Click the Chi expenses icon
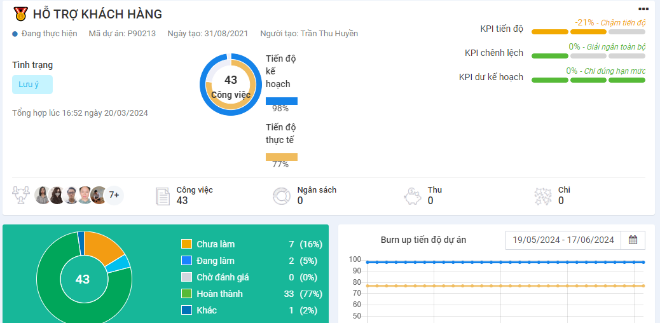Viewport: 660px width, 323px height. click(542, 196)
